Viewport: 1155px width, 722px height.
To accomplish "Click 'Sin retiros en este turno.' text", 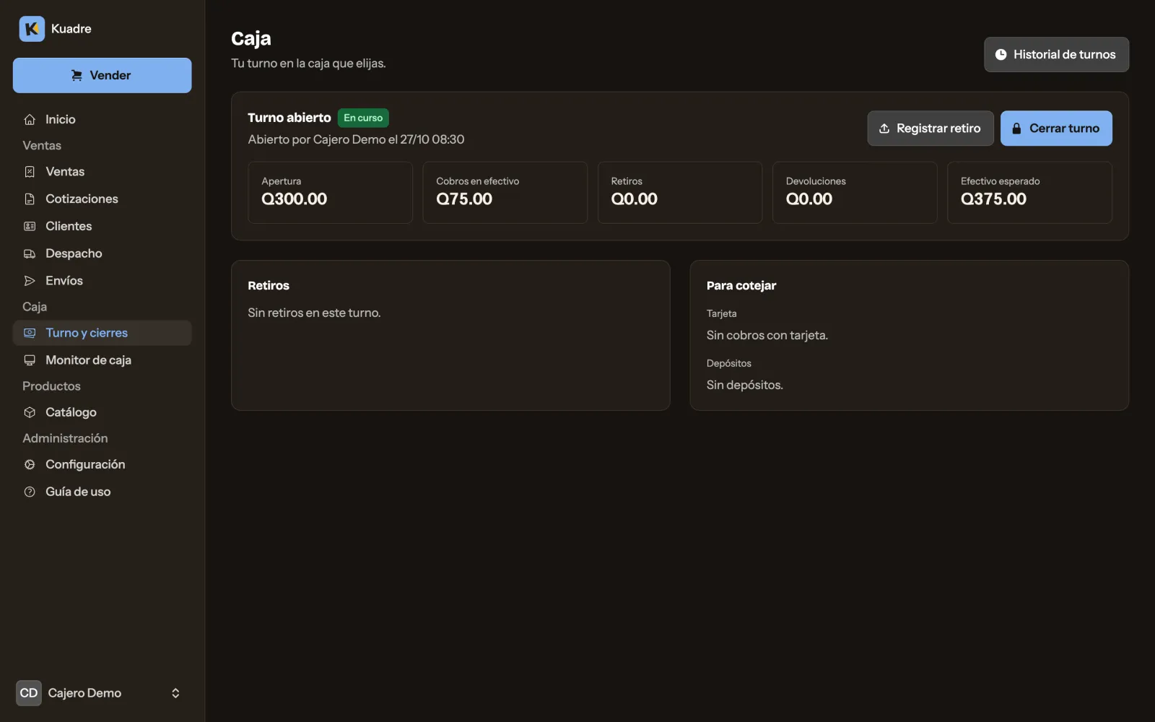I will [x=314, y=313].
